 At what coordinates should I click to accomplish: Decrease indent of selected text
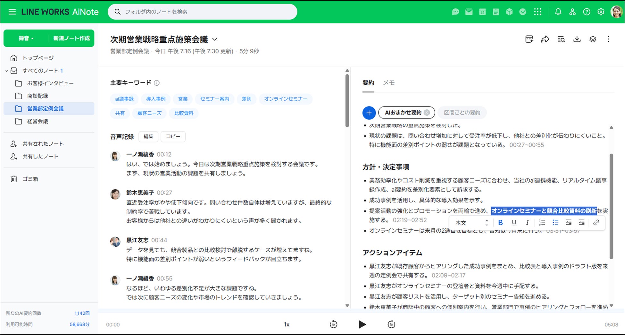coord(582,222)
